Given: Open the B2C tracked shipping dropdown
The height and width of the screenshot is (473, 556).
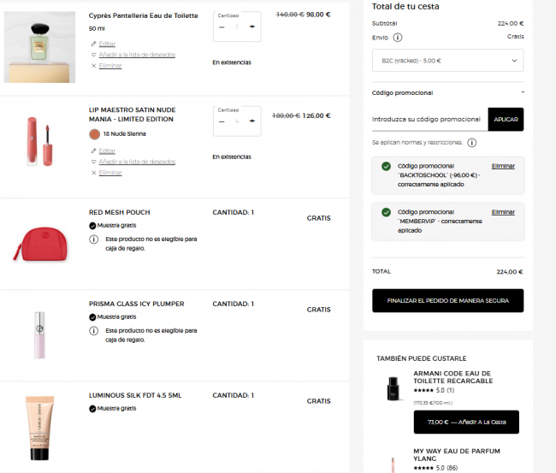Looking at the screenshot, I should (448, 61).
